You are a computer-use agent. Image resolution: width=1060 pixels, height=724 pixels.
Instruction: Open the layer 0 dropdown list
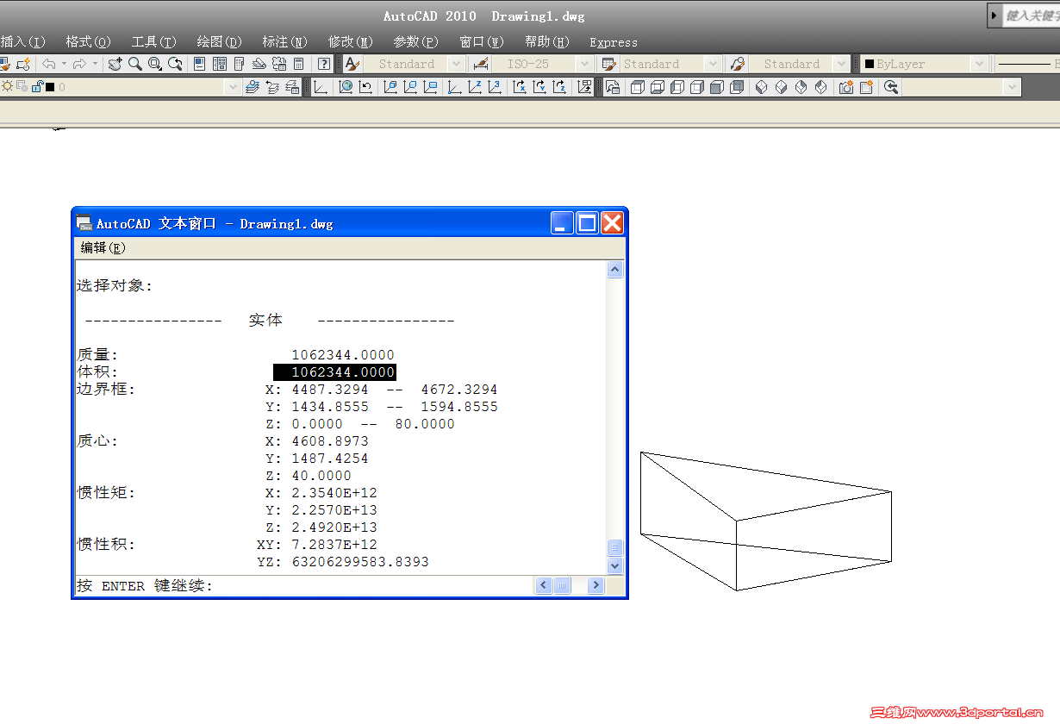[x=233, y=87]
